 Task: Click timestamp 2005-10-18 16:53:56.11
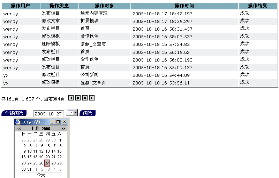coord(161,83)
